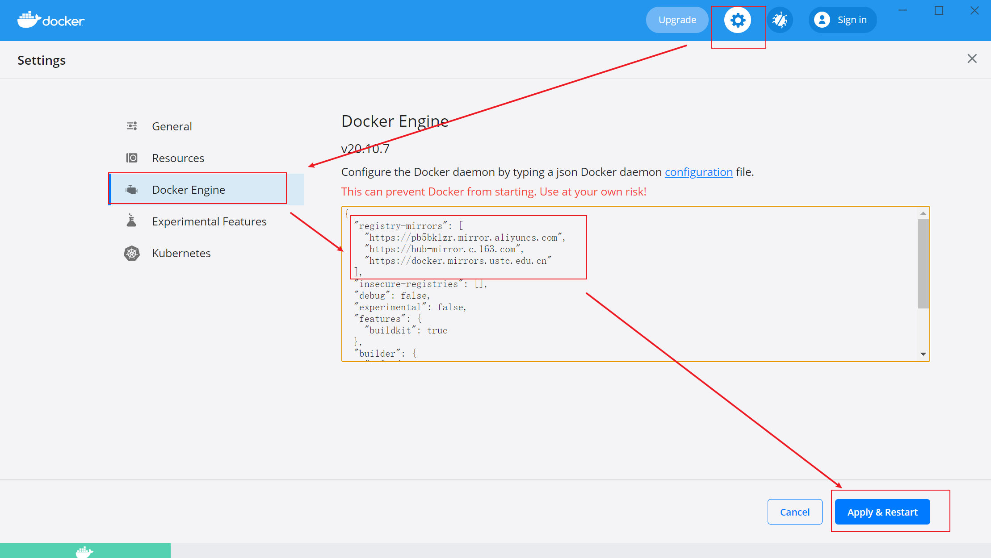The height and width of the screenshot is (558, 991).
Task: Click the Resources disk icon
Action: point(132,158)
